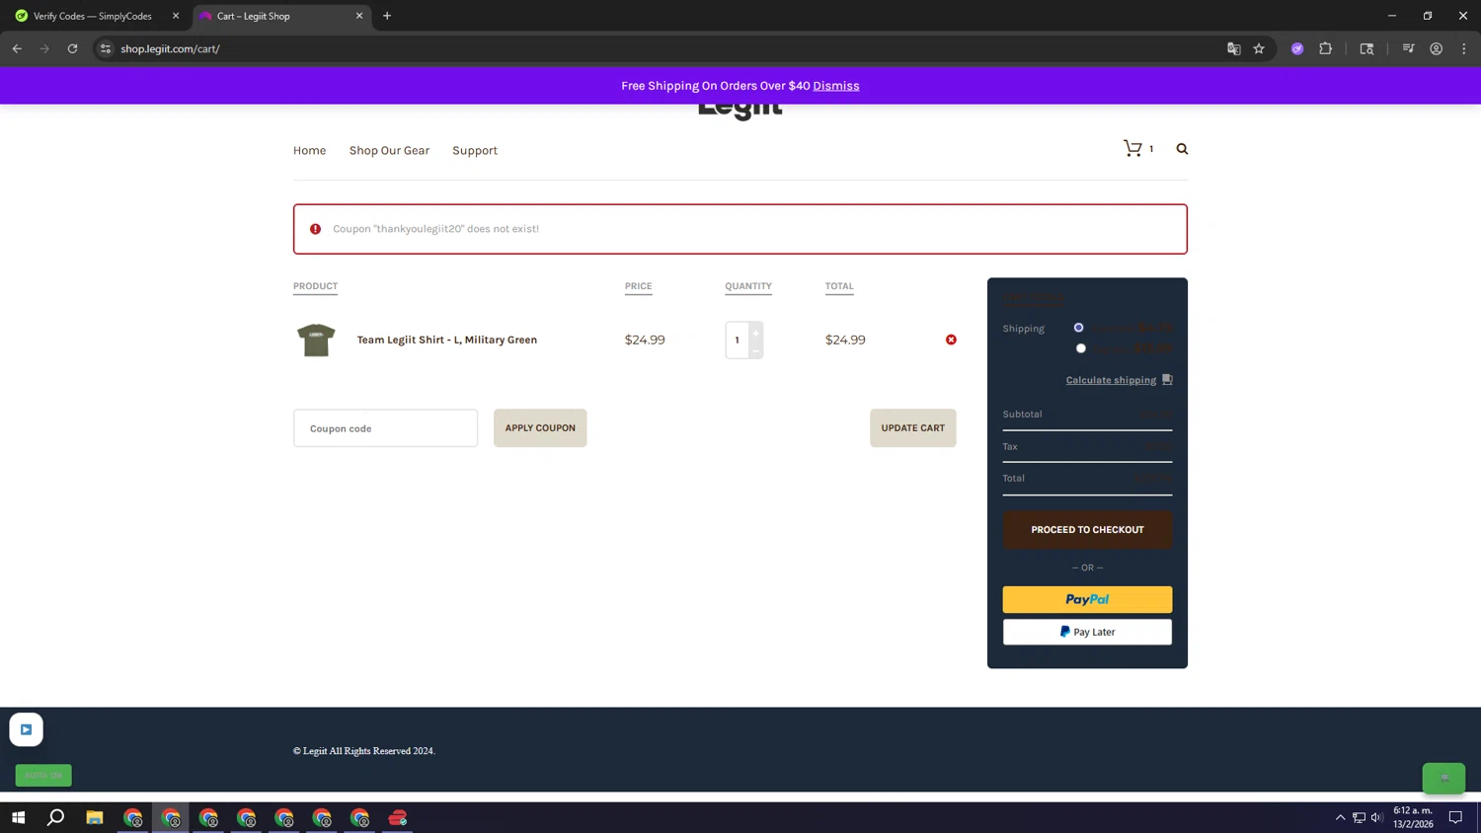Show hidden system tray icons
1481x833 pixels.
click(x=1340, y=817)
